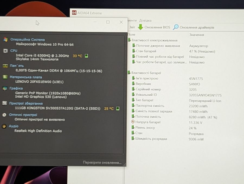Click the Пристрої зберігання drive icon
244x184 pixels.
click(x=5, y=103)
